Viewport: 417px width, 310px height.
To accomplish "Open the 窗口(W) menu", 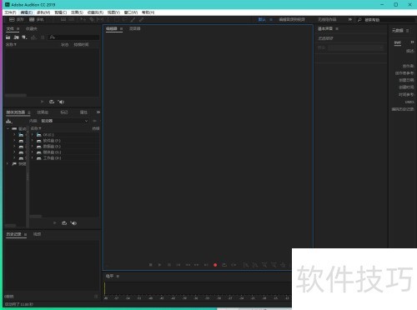I will pos(131,12).
